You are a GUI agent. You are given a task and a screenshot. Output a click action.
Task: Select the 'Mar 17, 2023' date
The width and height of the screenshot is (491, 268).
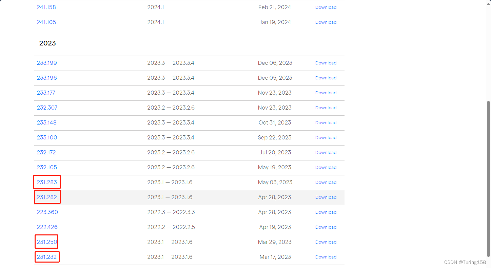click(x=275, y=257)
